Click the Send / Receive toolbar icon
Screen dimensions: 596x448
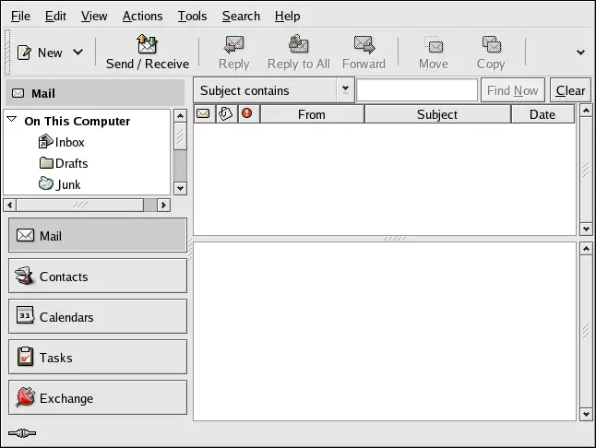(147, 44)
